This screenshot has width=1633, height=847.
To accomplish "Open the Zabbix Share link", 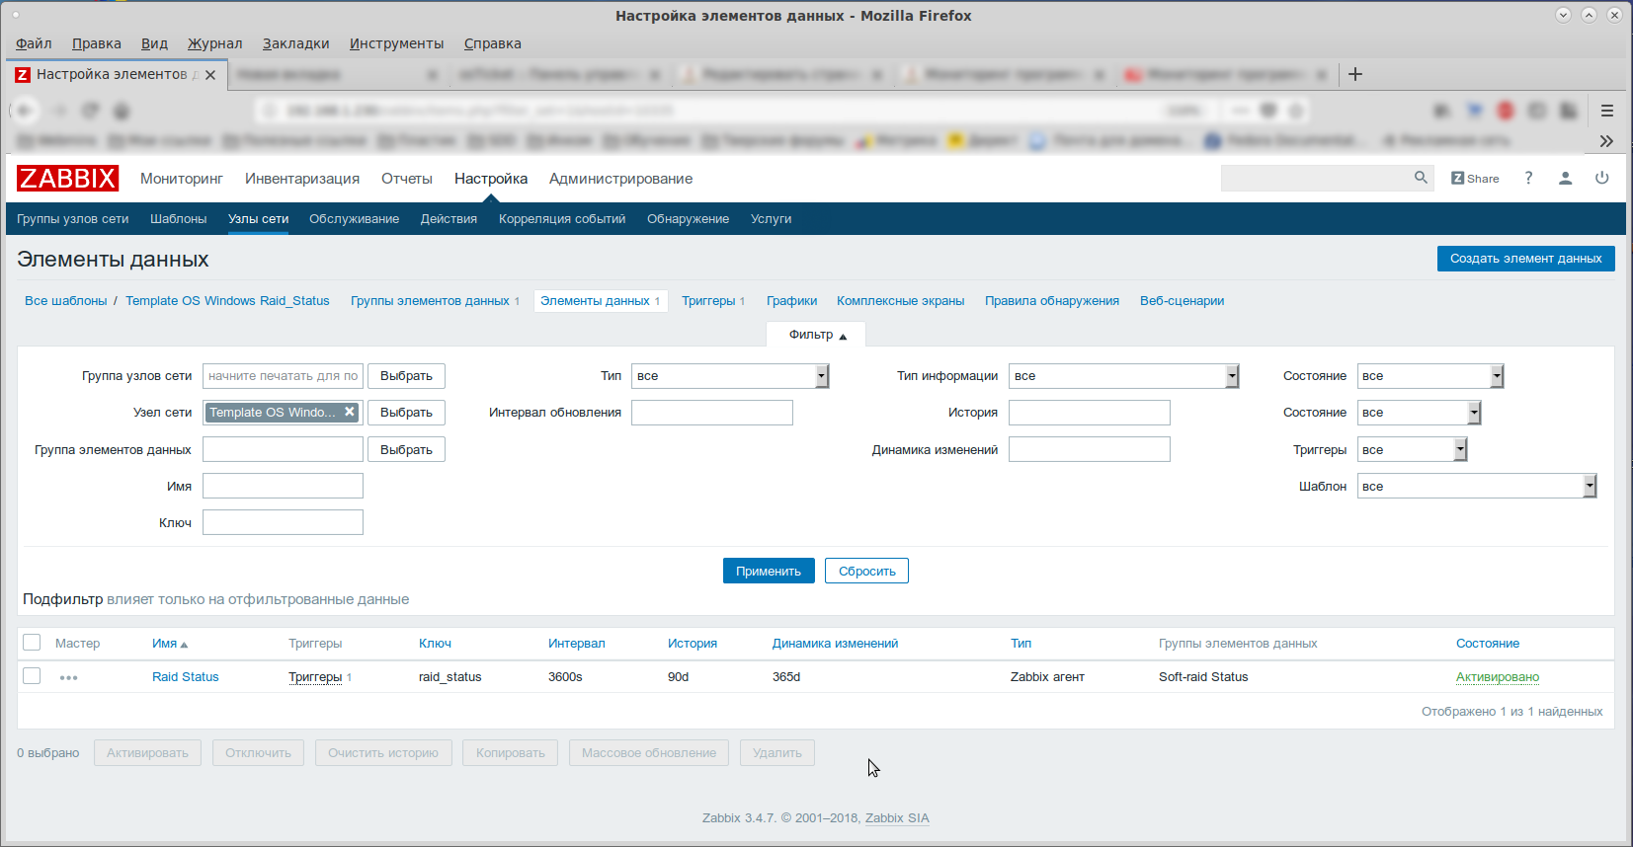I will (x=1475, y=179).
